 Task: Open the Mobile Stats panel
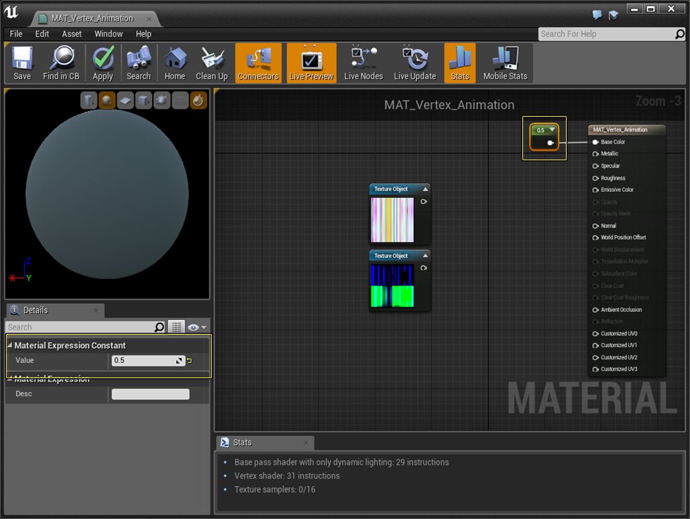(x=505, y=62)
